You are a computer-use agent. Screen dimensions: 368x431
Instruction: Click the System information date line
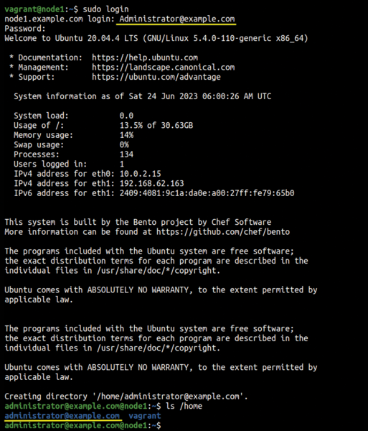pos(143,96)
